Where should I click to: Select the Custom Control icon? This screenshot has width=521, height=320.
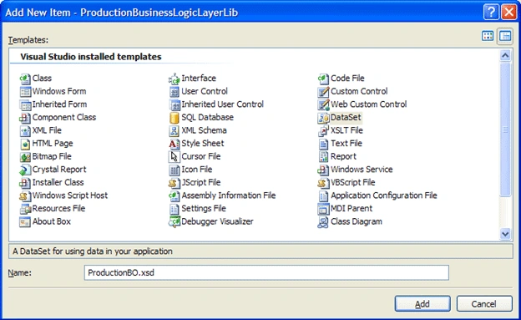pyautogui.click(x=323, y=92)
